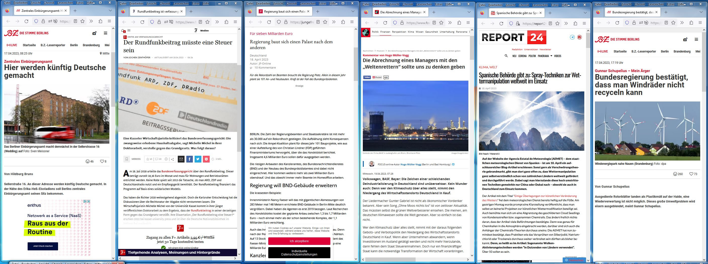Viewport: 708px width, 264px height.
Task: Click B.Z. share icon in Einbürgerungsamt article
Action: coord(95,33)
